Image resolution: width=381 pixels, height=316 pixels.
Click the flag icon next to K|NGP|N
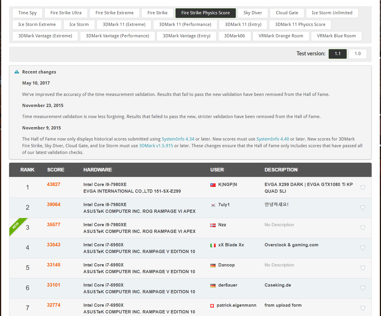point(213,185)
